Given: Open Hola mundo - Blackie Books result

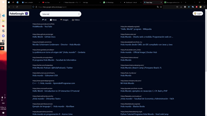Looking at the screenshot, I should [133, 106].
